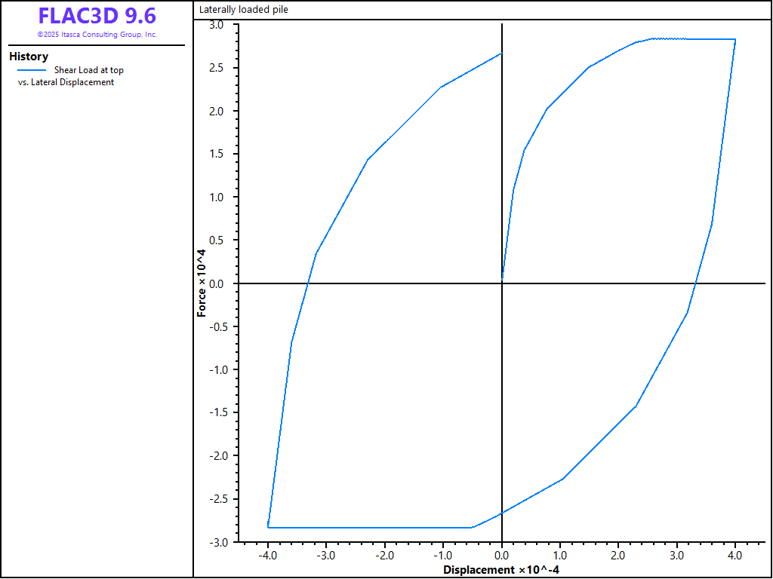Click the -3.0 tick label on the y-axis
Viewport: 773px width, 579px height.
[215, 542]
